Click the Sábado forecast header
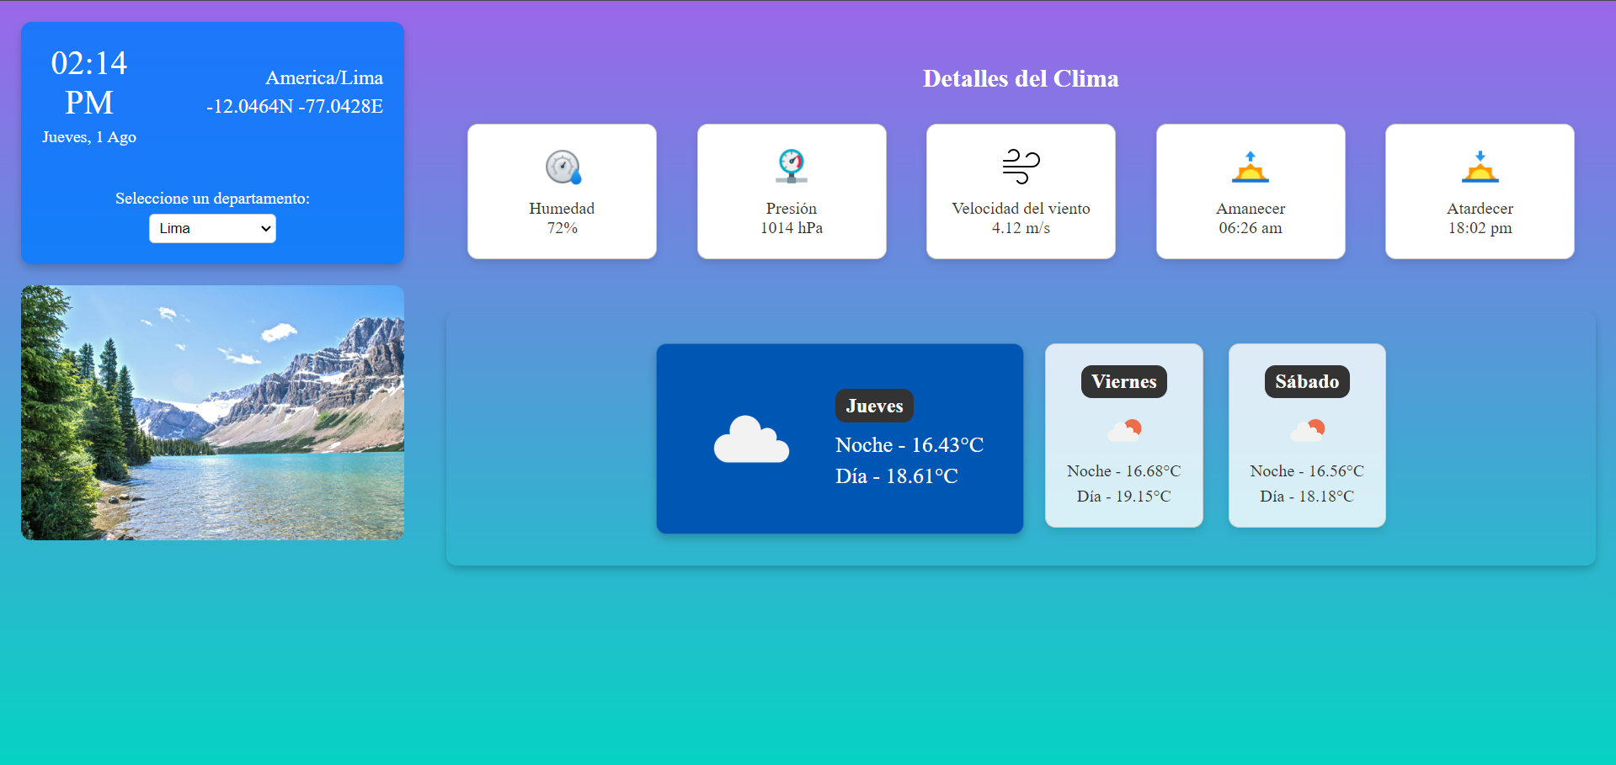Image resolution: width=1616 pixels, height=765 pixels. pyautogui.click(x=1306, y=381)
